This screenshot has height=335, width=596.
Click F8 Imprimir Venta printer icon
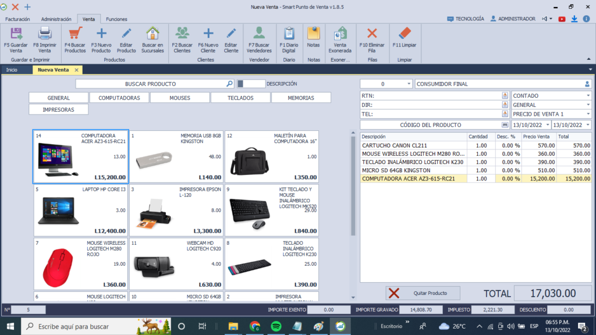pos(45,35)
